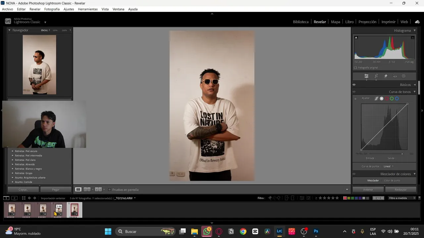Open toolbar options dropdown arrow
The width and height of the screenshot is (424, 238).
[x=347, y=189]
